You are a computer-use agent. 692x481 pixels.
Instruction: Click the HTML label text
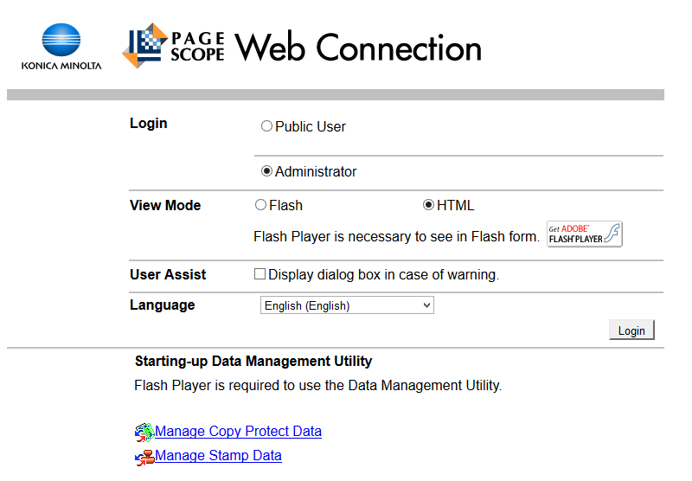point(456,206)
